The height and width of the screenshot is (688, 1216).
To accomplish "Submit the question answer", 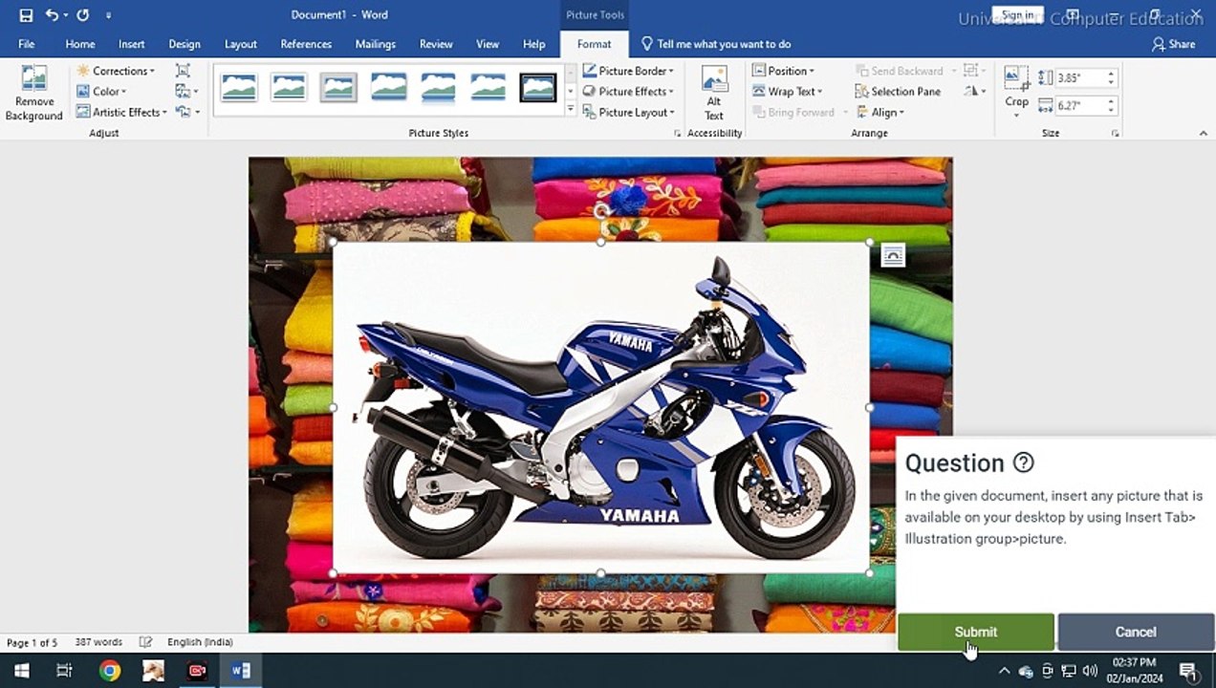I will tap(975, 632).
